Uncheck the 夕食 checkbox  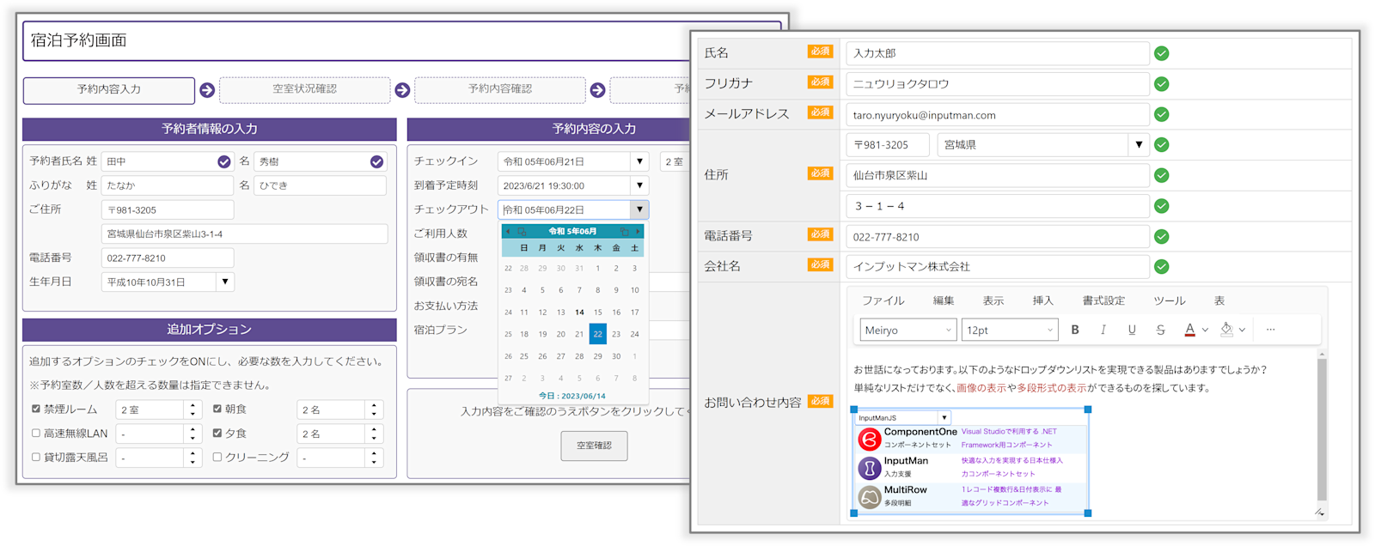click(217, 434)
